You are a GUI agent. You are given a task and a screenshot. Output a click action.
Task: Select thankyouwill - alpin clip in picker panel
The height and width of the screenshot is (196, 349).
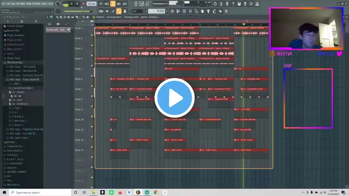(58, 30)
